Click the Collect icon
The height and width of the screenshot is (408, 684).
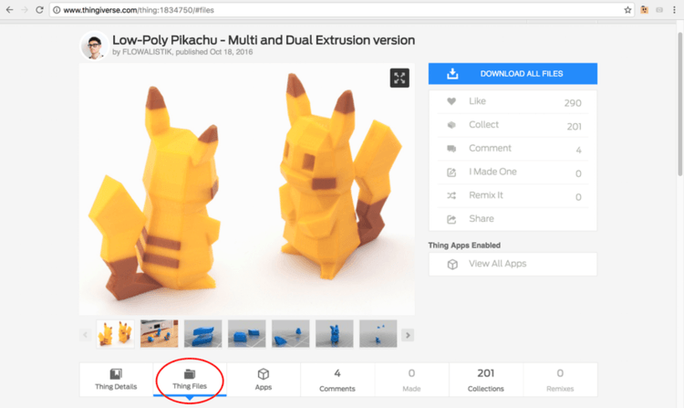point(451,125)
